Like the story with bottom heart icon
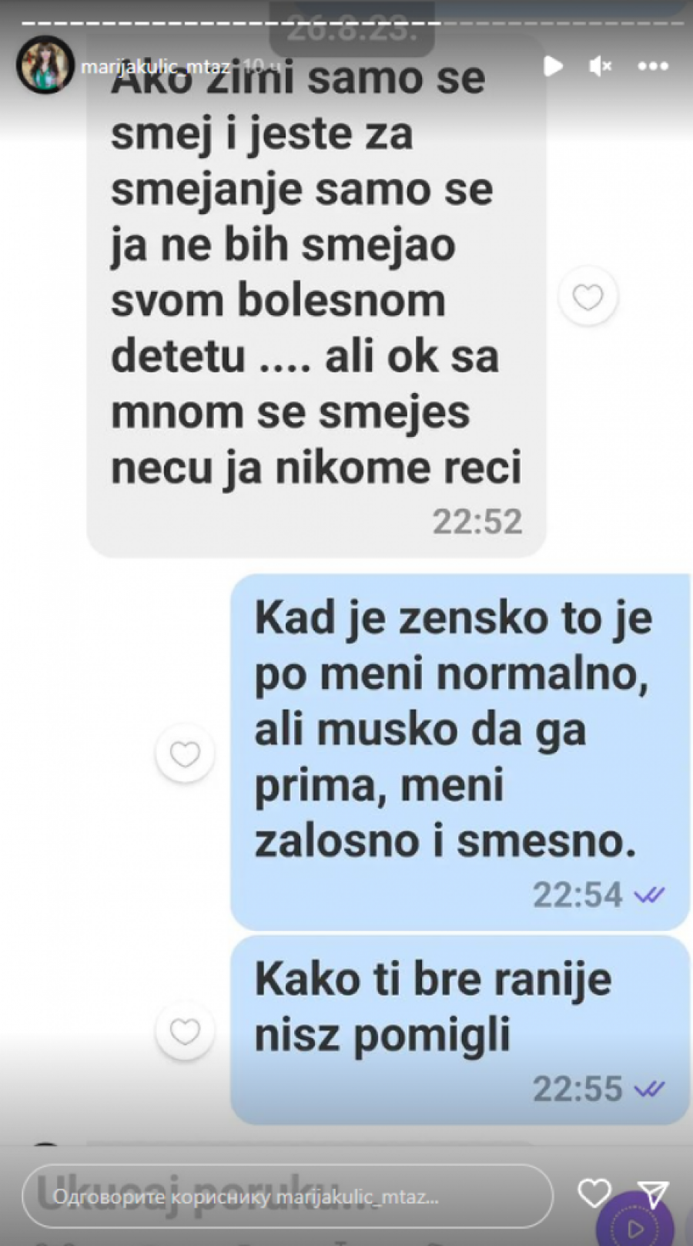Image resolution: width=693 pixels, height=1246 pixels. click(594, 1193)
